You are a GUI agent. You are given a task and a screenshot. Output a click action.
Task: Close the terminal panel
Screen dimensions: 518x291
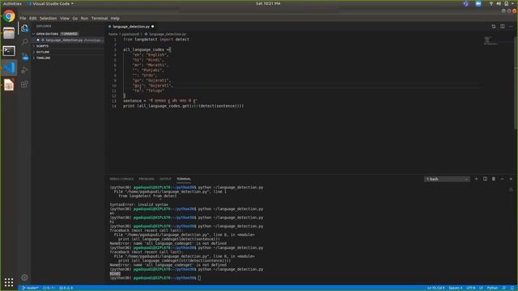pyautogui.click(x=511, y=179)
